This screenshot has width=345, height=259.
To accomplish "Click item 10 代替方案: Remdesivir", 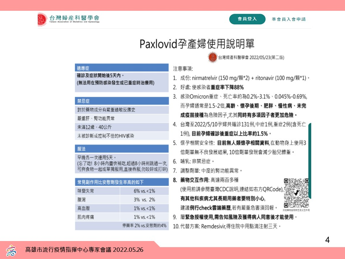I will point(227,226).
